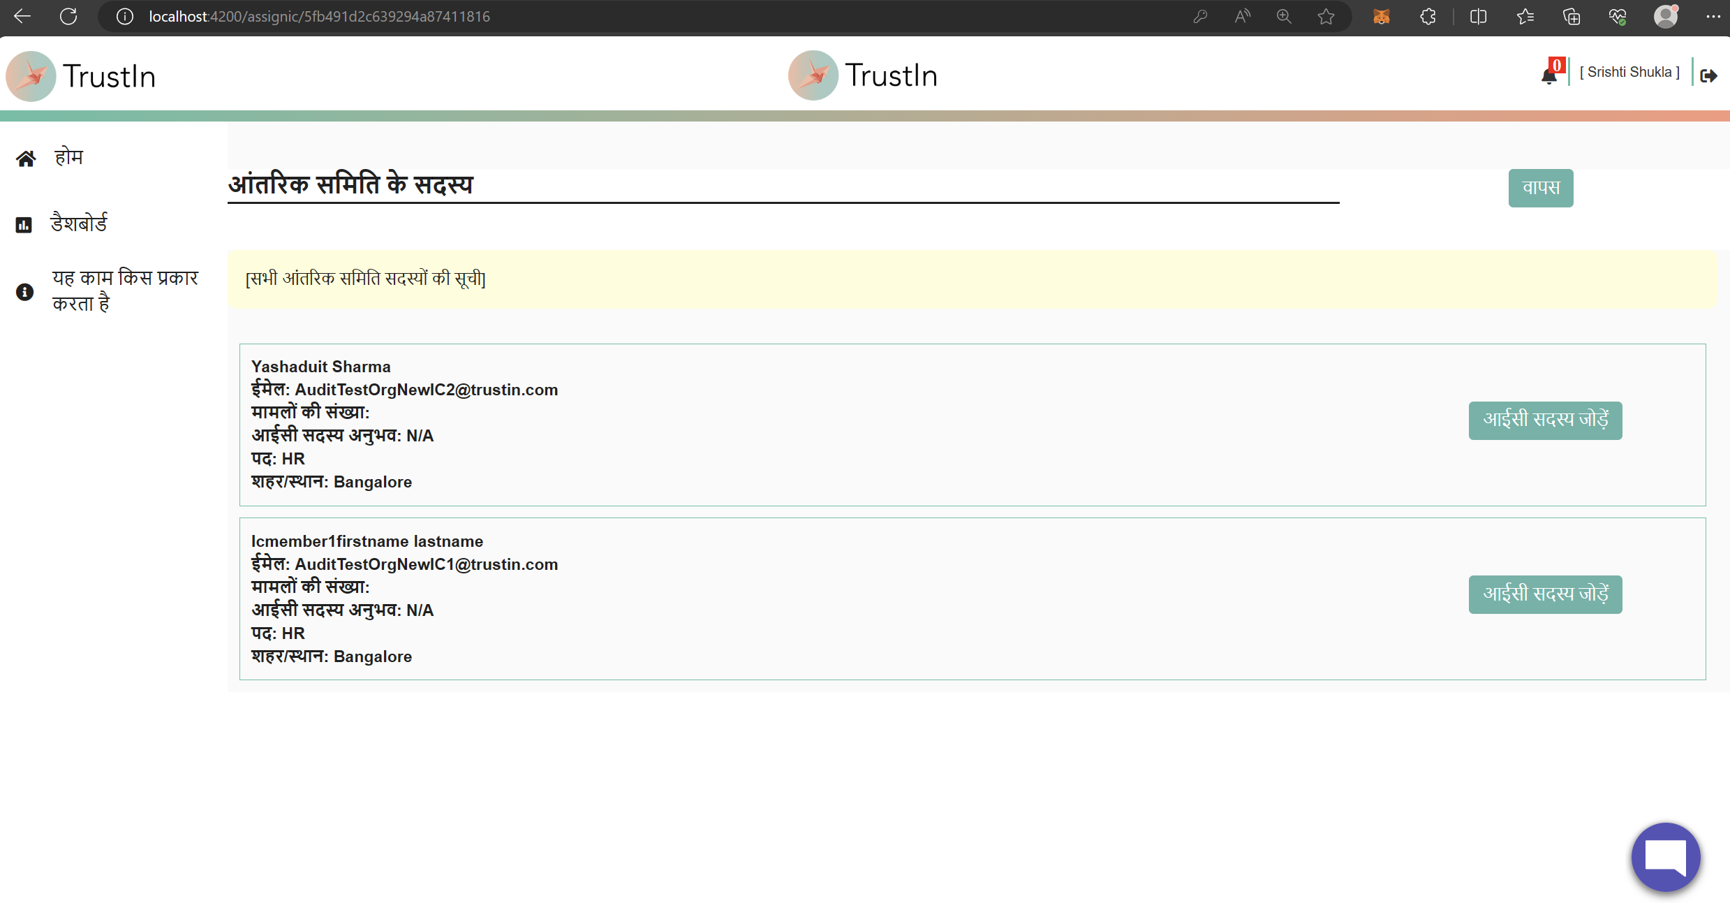
Task: Open the MetaMask extension icon
Action: pos(1382,16)
